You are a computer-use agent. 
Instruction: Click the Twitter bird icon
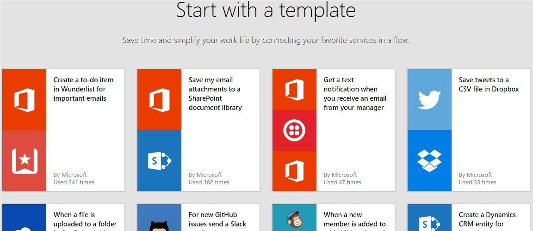pos(429,100)
